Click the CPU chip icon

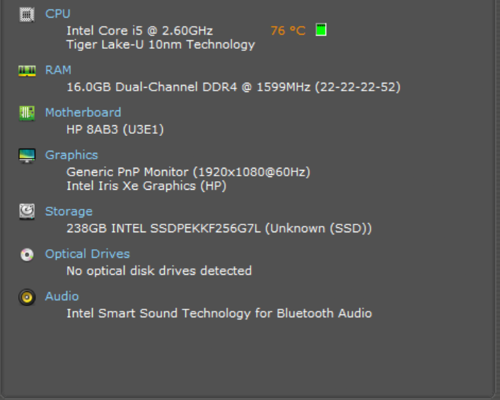pyautogui.click(x=27, y=13)
